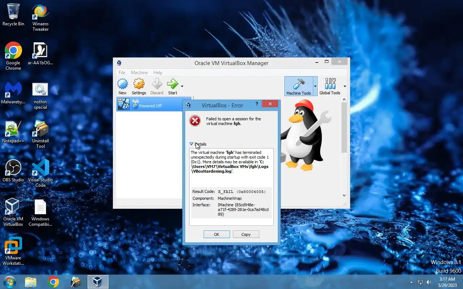The image size is (463, 289).
Task: Click the network tray icon
Action: 420,282
